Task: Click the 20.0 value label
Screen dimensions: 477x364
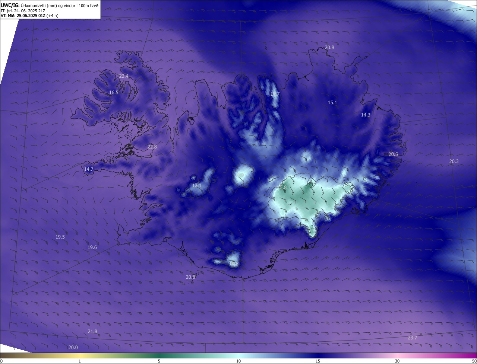Action: coord(73,347)
